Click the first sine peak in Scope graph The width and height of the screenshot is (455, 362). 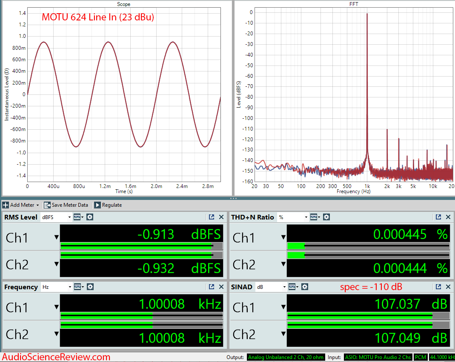click(43, 43)
